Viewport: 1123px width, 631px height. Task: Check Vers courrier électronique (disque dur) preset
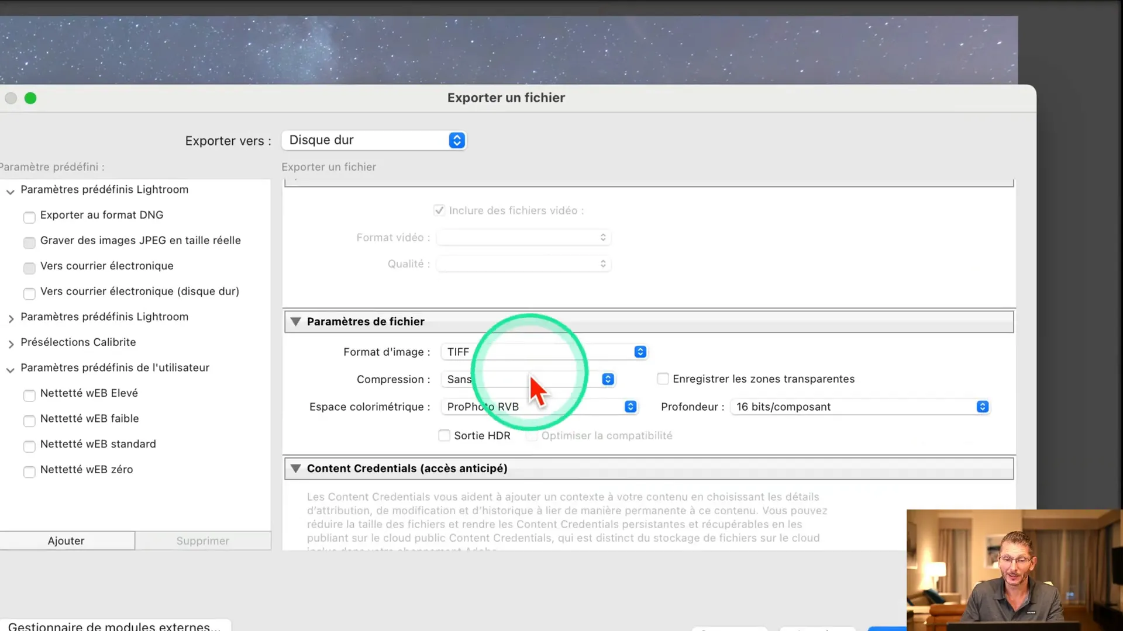[29, 293]
